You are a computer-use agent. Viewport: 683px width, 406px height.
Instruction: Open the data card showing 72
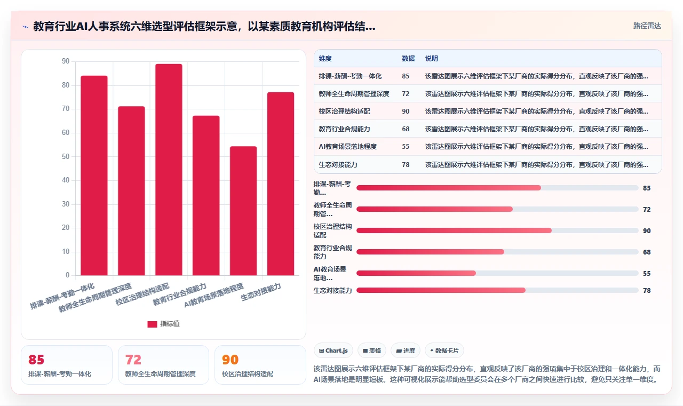click(x=163, y=365)
